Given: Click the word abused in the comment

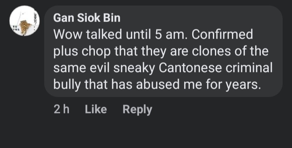Looking at the screenshot, I should click(x=158, y=84).
